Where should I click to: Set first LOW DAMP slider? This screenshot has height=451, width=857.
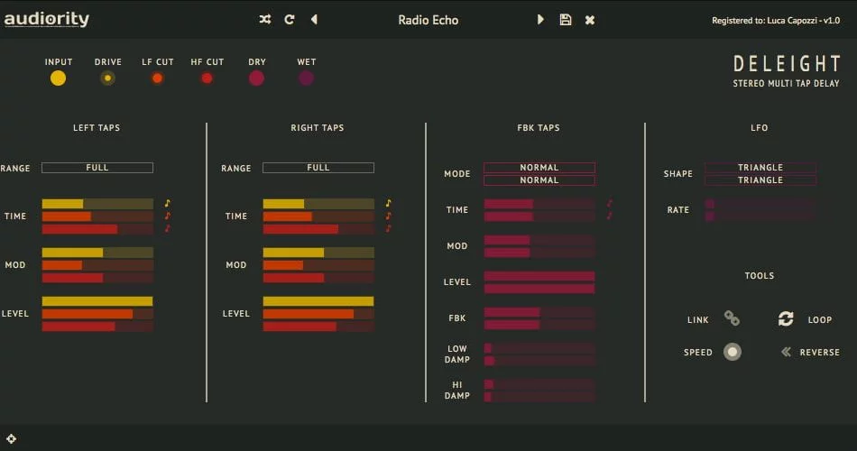[539, 348]
